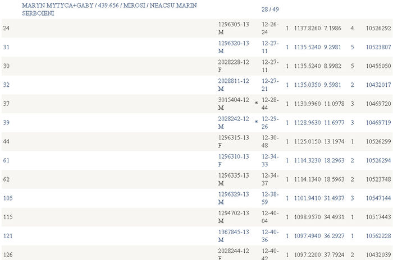Click ring number 3015404-12 M cell

coord(234,104)
